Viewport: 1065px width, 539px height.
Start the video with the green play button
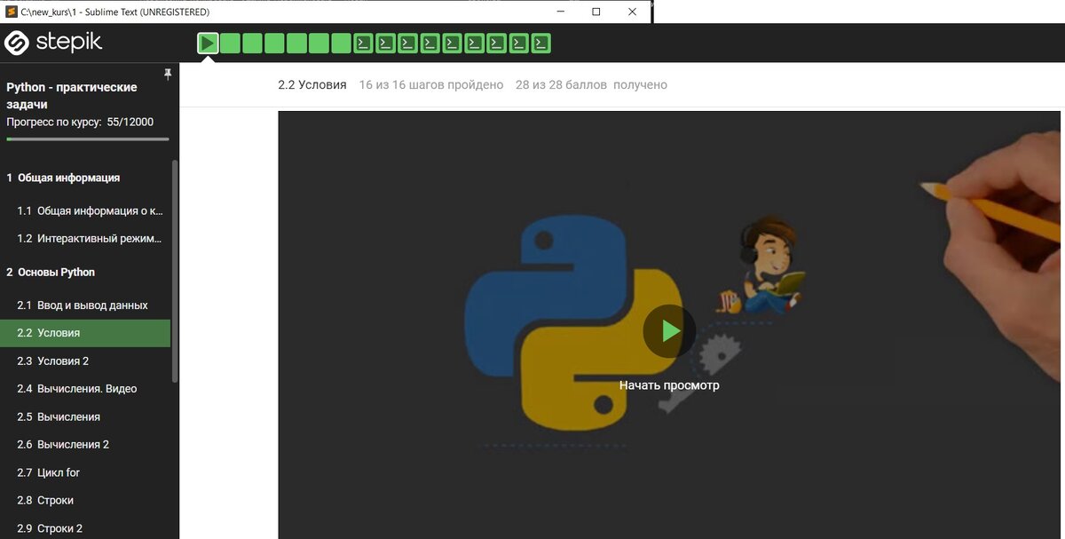pyautogui.click(x=670, y=331)
